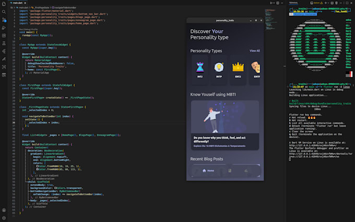Click the View All link
Image resolution: width=355 pixels, height=222 pixels.
click(x=254, y=51)
